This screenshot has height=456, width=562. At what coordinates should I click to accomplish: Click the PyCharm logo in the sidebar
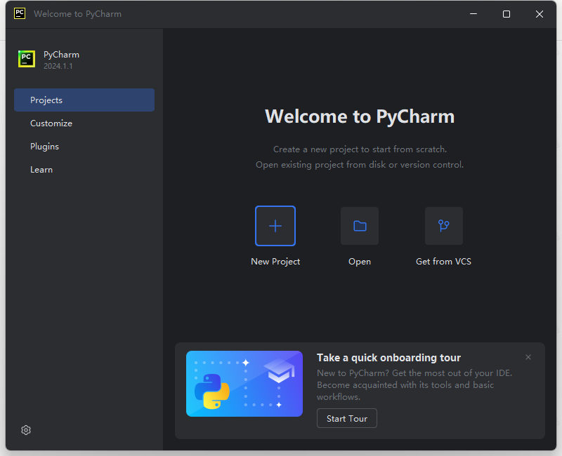(27, 59)
